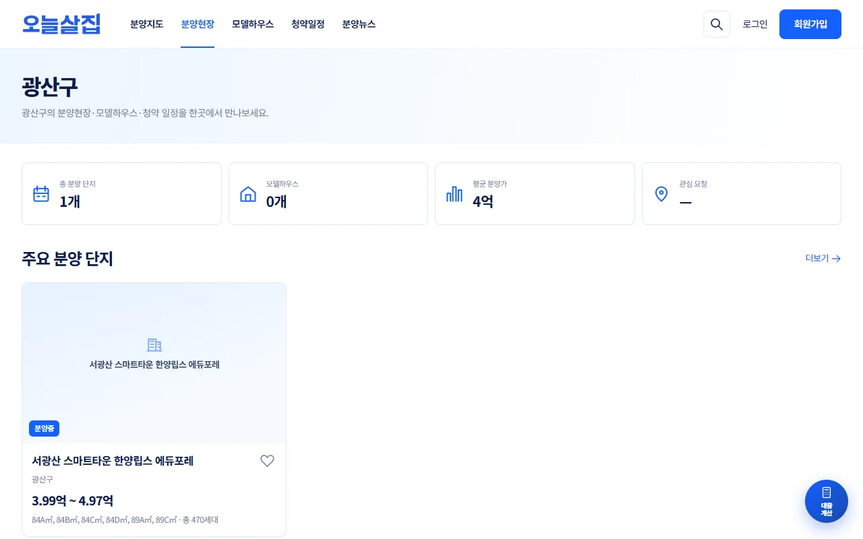Click the 84A㎡ unit types and 총 470세대 line
Screen dimensions: 863x539
125,520
